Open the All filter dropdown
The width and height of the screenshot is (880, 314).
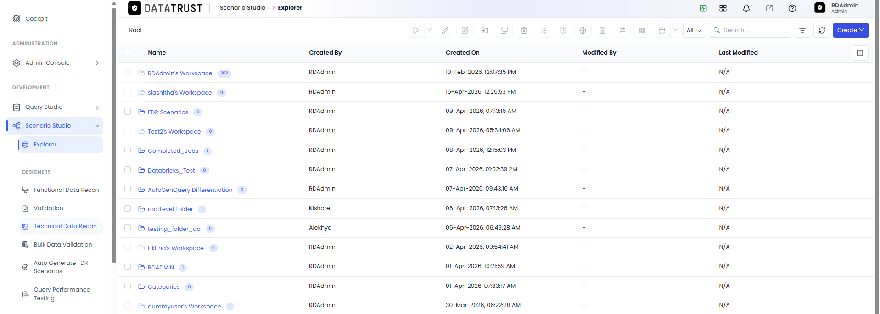point(694,30)
